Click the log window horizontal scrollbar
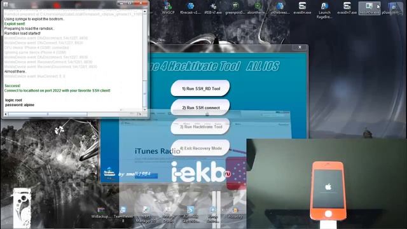407x229 pixels. pyautogui.click(x=74, y=114)
